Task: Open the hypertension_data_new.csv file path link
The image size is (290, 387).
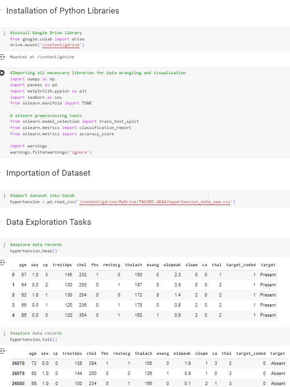Action: 154,202
